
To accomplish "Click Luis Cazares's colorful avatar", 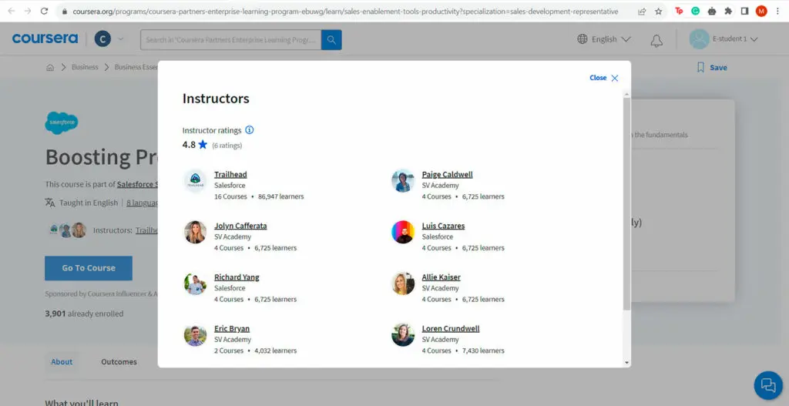I will point(403,232).
